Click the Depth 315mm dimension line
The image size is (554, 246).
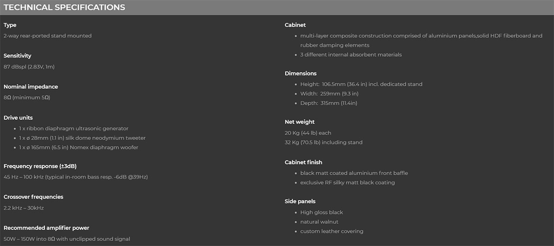point(328,103)
